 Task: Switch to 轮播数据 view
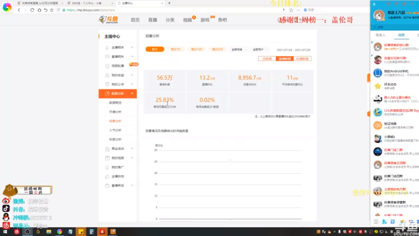tap(303, 59)
